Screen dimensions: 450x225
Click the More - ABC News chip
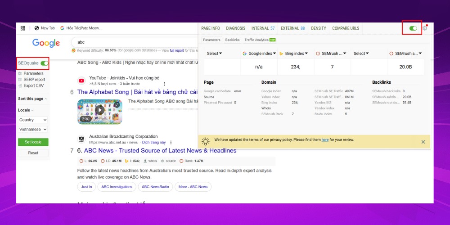click(193, 187)
